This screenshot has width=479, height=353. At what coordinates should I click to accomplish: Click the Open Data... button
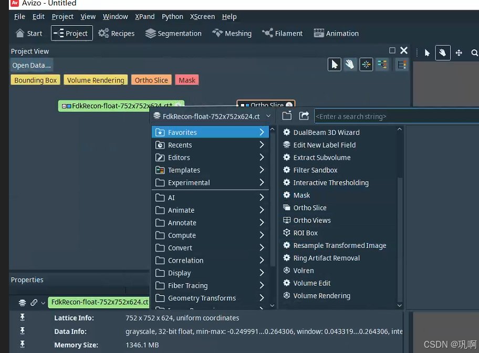tap(32, 66)
